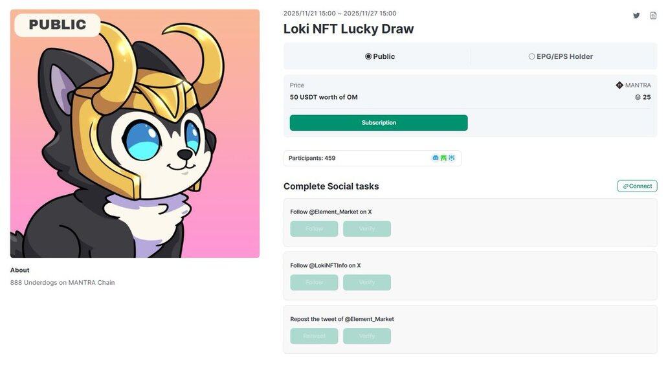This screenshot has height=365, width=668.
Task: Verify the @LokiNFTInfo follow task
Action: [367, 283]
